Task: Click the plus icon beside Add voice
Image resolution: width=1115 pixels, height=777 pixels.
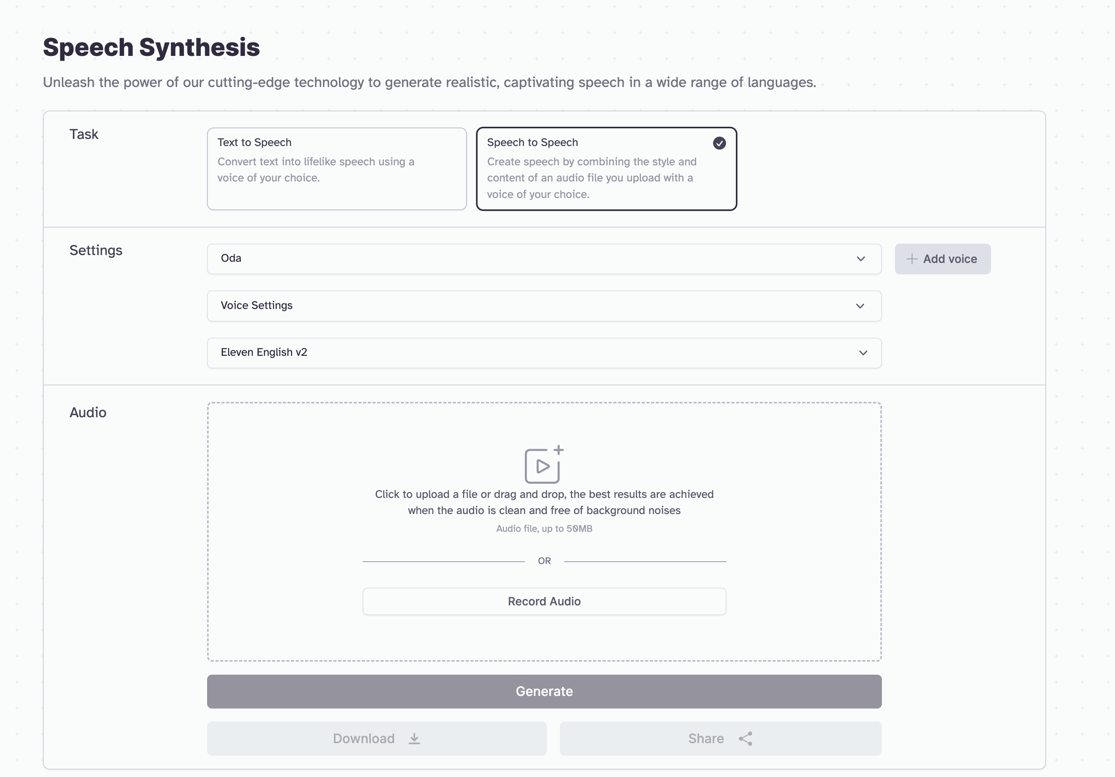Action: click(911, 259)
